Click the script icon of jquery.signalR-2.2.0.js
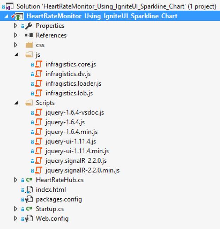The height and width of the screenshot is (229, 220). coord(38,161)
